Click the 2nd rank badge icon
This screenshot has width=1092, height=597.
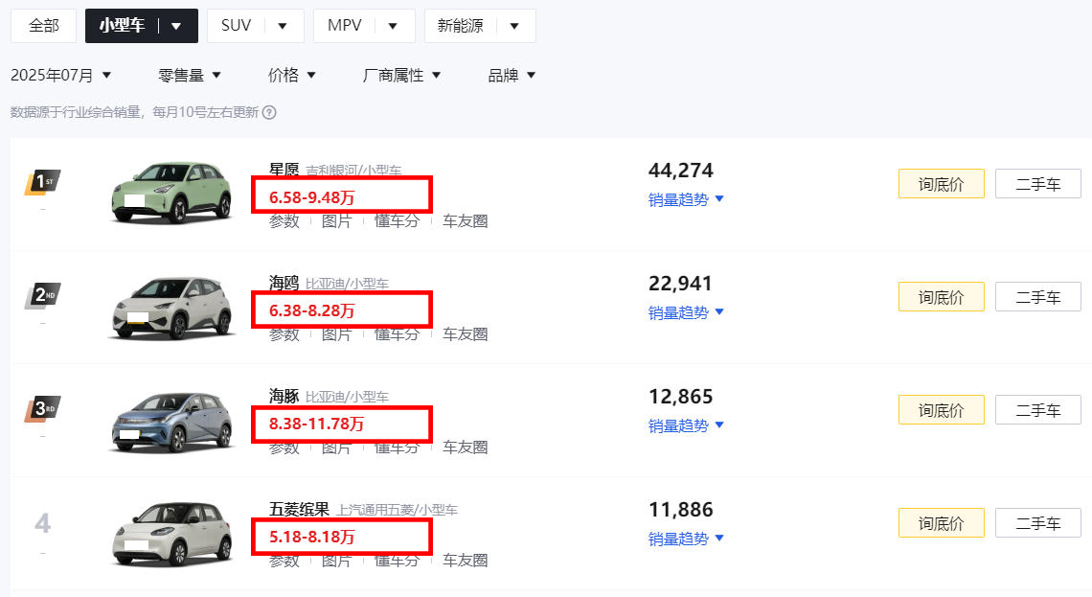(x=42, y=295)
